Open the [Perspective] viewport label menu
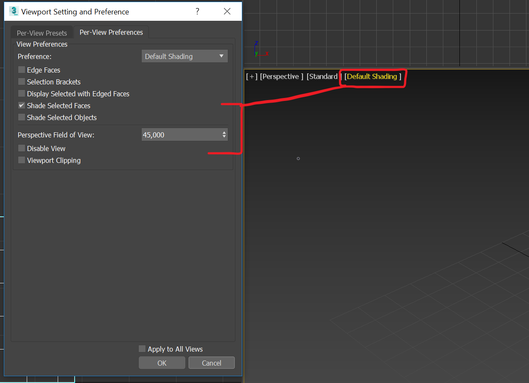529x383 pixels. point(282,77)
